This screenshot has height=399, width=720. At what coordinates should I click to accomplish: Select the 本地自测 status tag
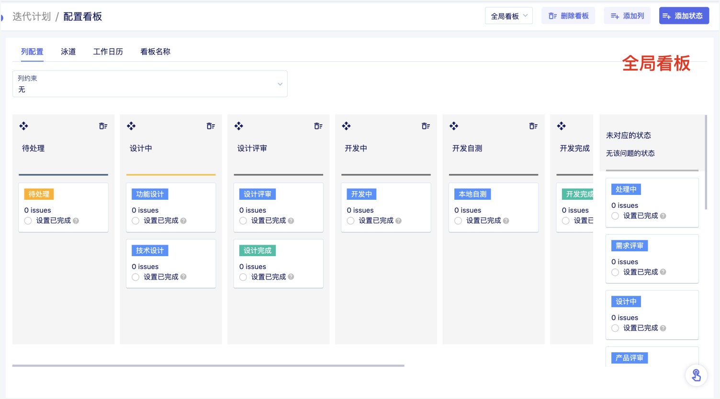point(472,194)
